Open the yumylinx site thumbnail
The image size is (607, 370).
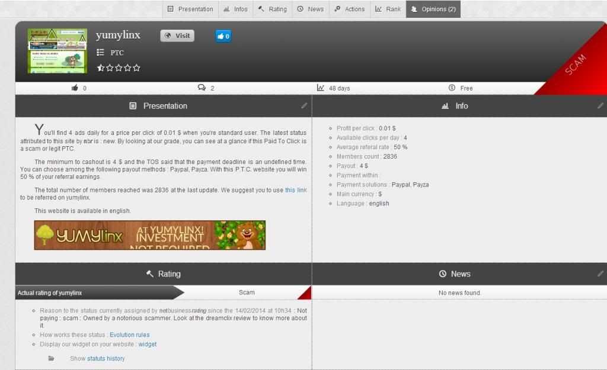[x=57, y=51]
